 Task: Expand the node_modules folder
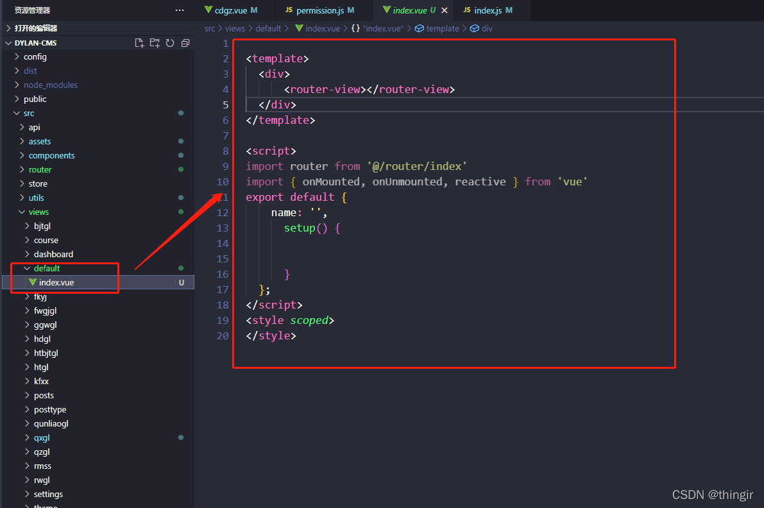point(98,85)
